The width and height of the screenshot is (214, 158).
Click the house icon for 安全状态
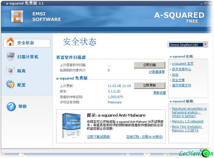10,42
